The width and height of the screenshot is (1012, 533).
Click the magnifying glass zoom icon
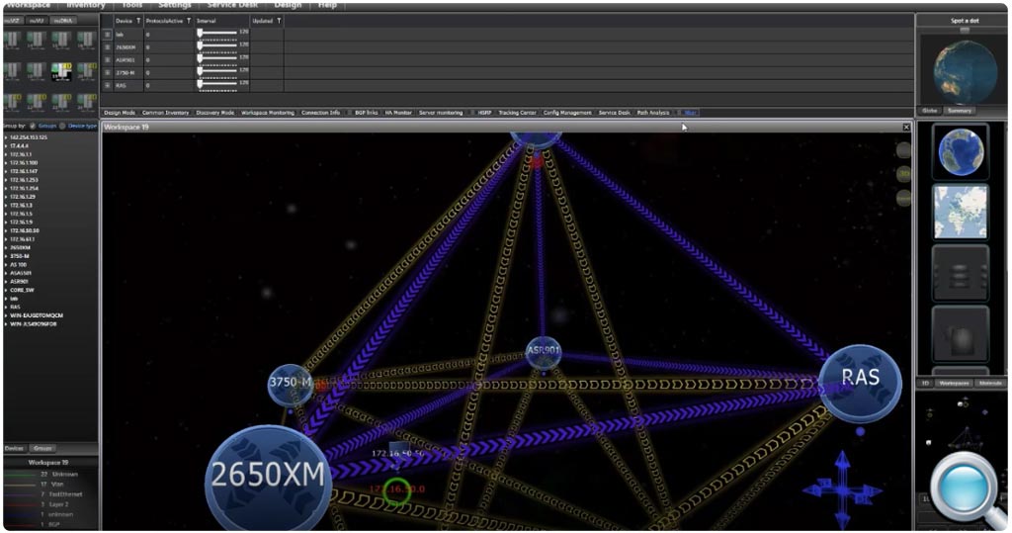[x=967, y=491]
